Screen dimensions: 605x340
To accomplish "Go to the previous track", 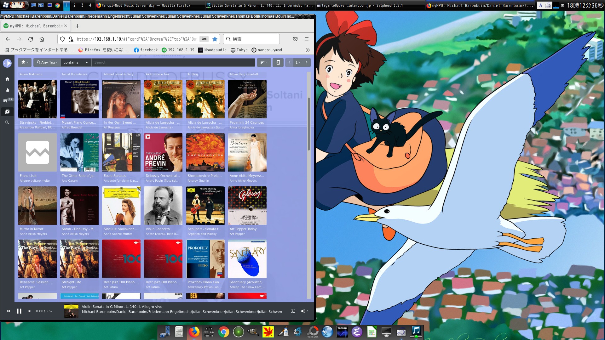I will pos(9,311).
